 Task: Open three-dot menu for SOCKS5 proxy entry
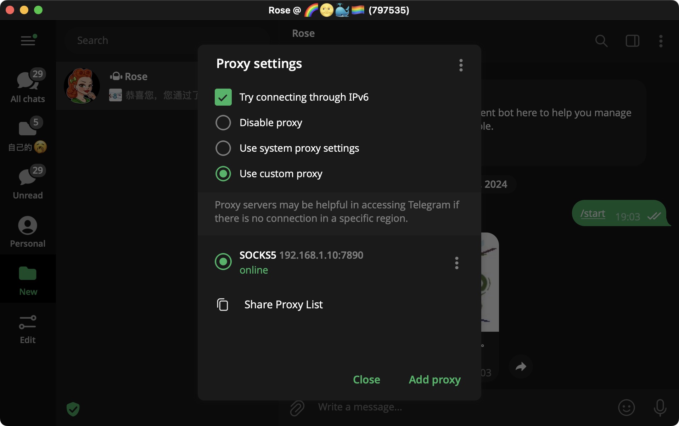pyautogui.click(x=456, y=263)
